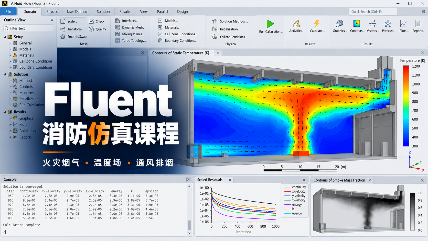This screenshot has width=428, height=241.
Task: Click the Quick Search box
Action: pyautogui.click(x=373, y=12)
